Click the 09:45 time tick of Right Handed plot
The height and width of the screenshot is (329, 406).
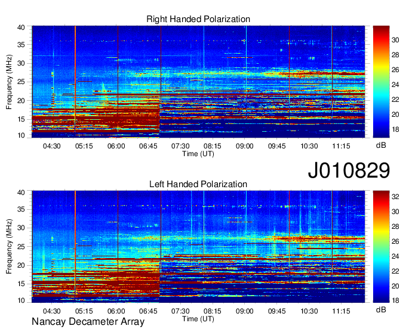point(277,146)
